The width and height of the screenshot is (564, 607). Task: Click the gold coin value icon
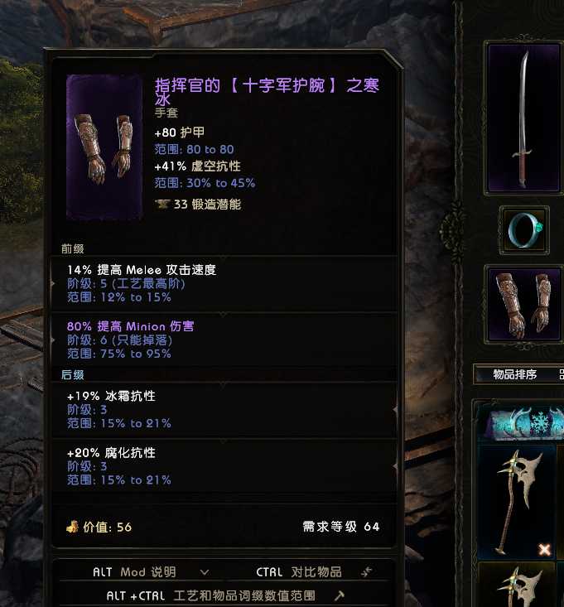point(72,527)
